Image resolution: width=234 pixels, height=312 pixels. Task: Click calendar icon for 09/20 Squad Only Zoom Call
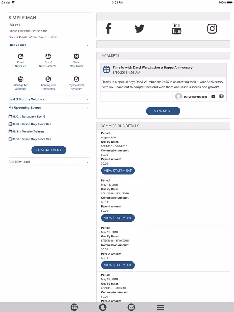10,139
